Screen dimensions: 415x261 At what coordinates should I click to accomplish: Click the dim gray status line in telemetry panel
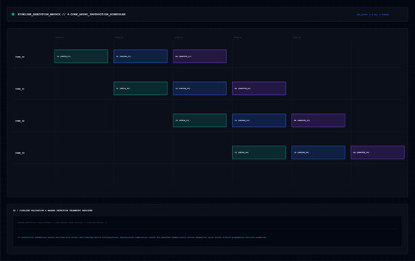pyautogui.click(x=62, y=223)
